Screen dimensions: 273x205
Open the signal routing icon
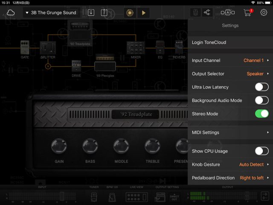207,12
